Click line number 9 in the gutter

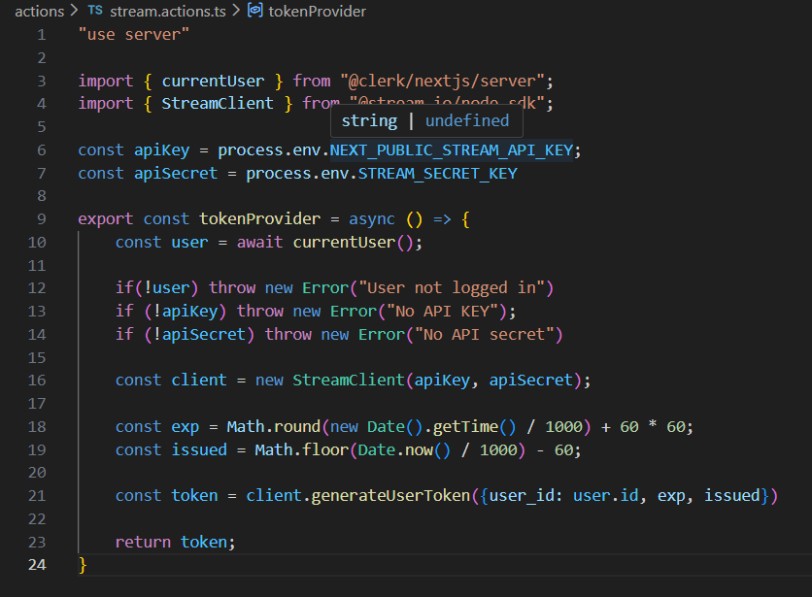41,219
